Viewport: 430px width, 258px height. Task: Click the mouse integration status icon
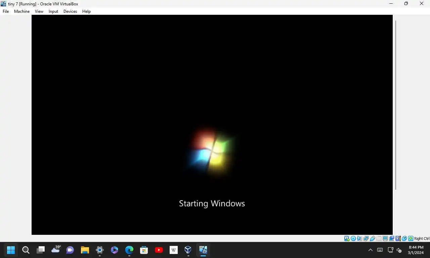point(404,239)
